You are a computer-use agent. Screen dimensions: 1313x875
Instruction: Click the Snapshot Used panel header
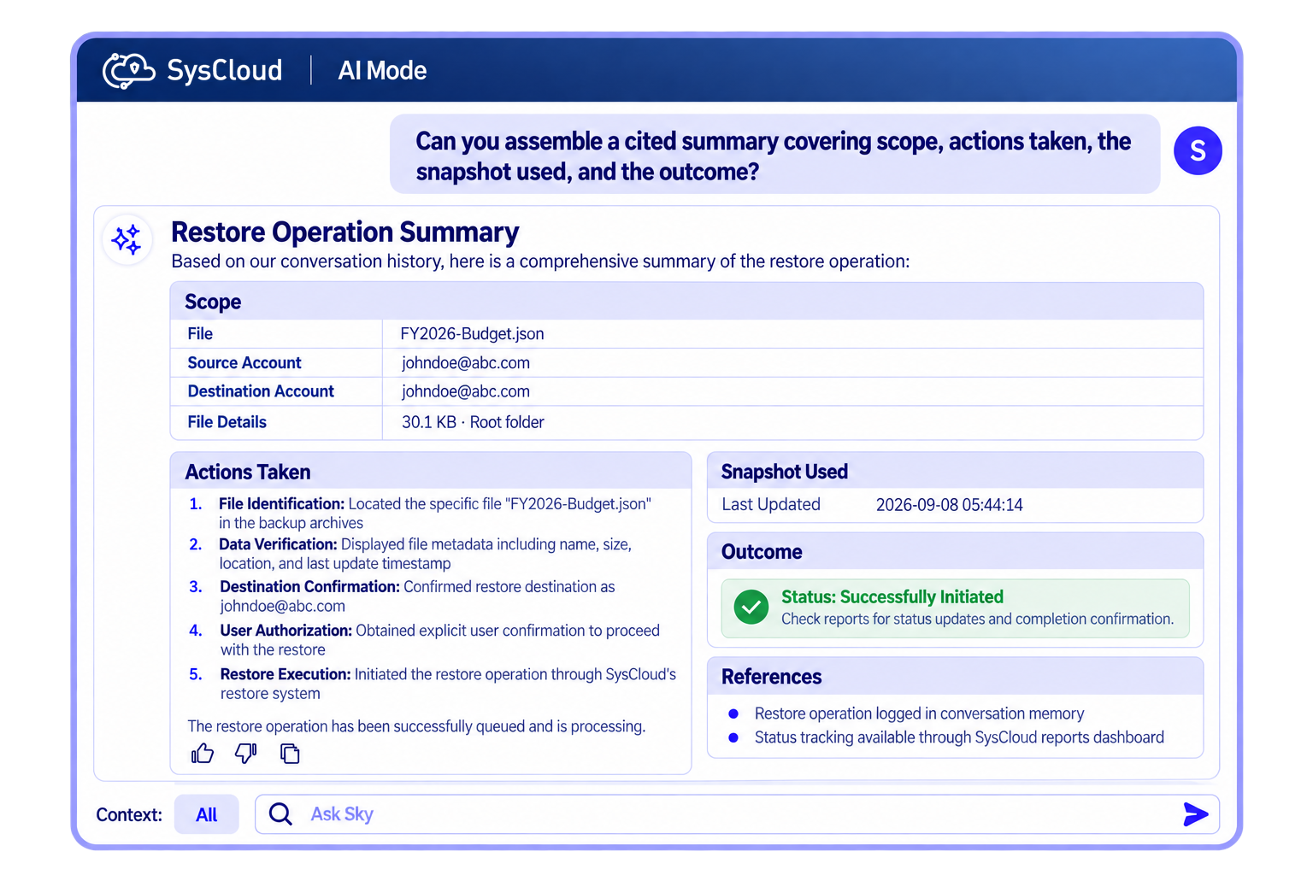[956, 472]
